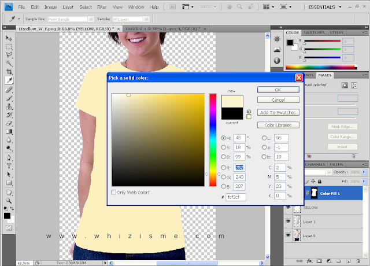Select the Crop tool
Viewport: 370px width, 266px height.
9,72
